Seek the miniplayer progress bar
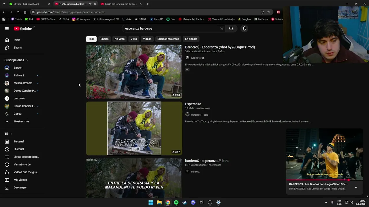 click(325, 180)
